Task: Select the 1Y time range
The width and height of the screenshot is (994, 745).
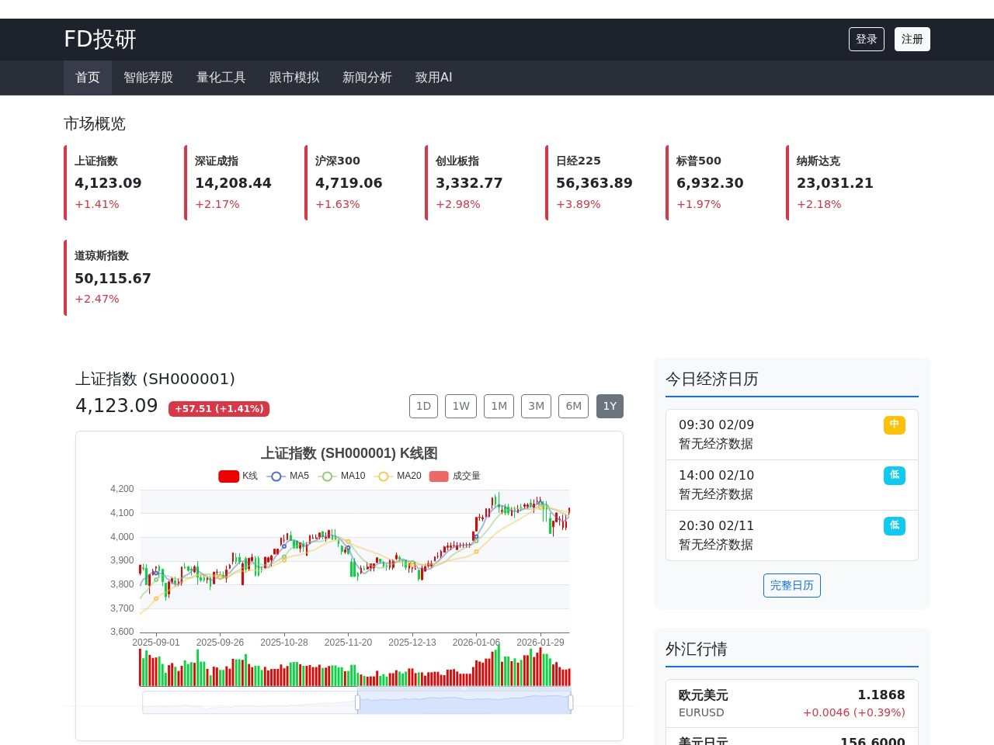Action: click(610, 406)
